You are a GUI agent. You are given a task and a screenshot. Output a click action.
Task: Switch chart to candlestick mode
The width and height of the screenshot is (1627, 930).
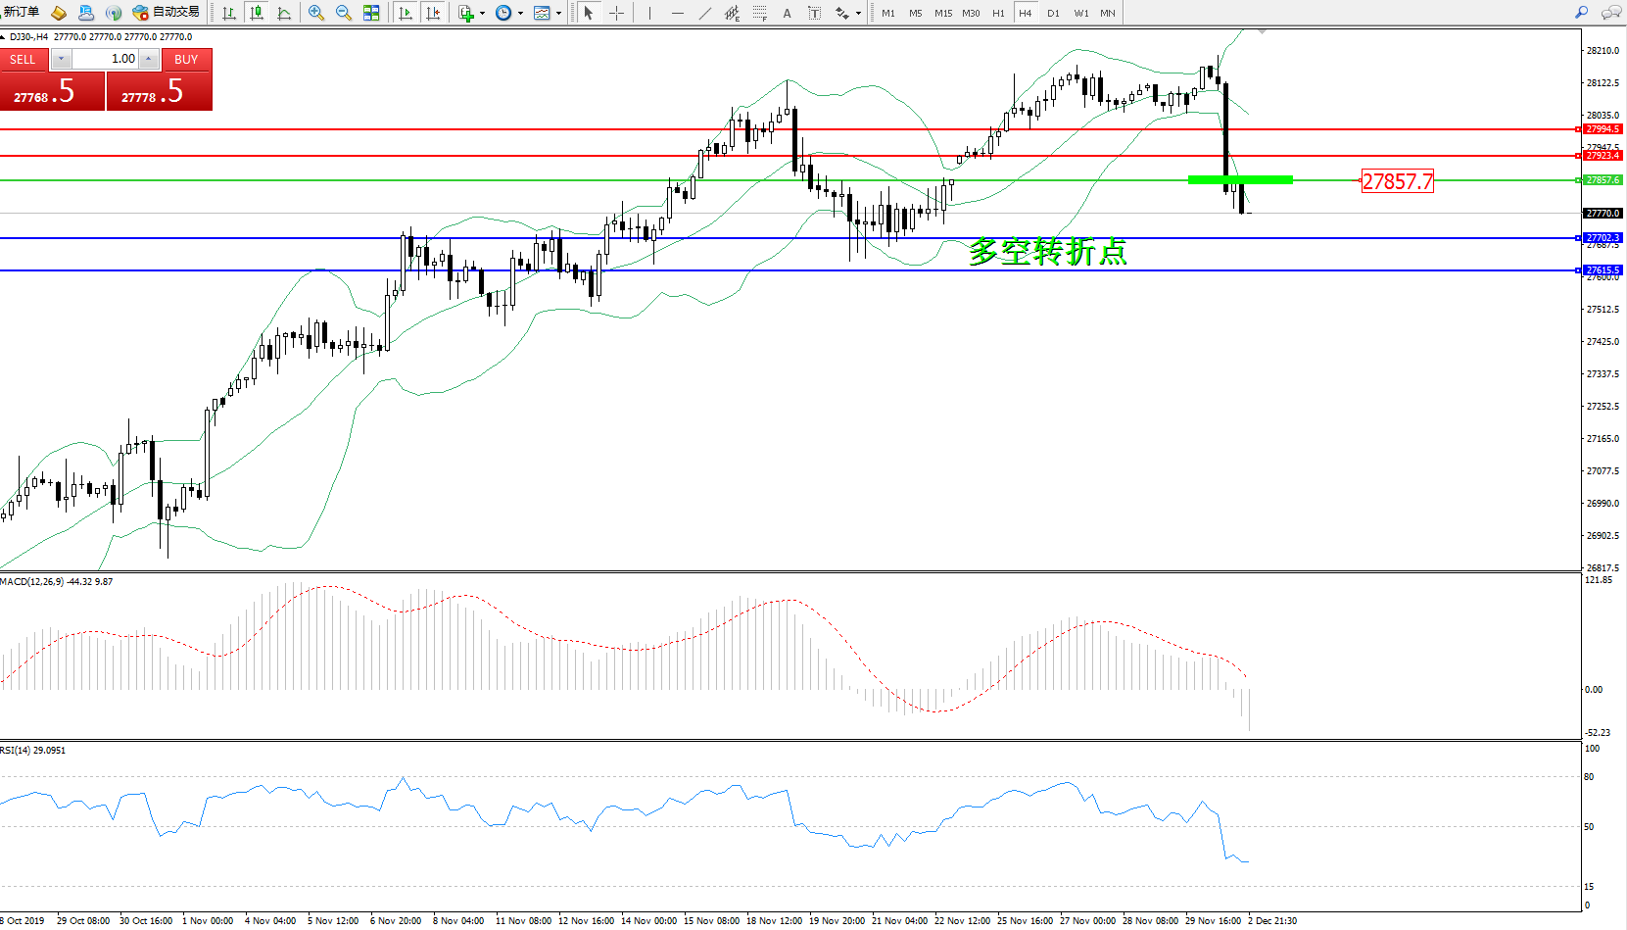pyautogui.click(x=257, y=13)
